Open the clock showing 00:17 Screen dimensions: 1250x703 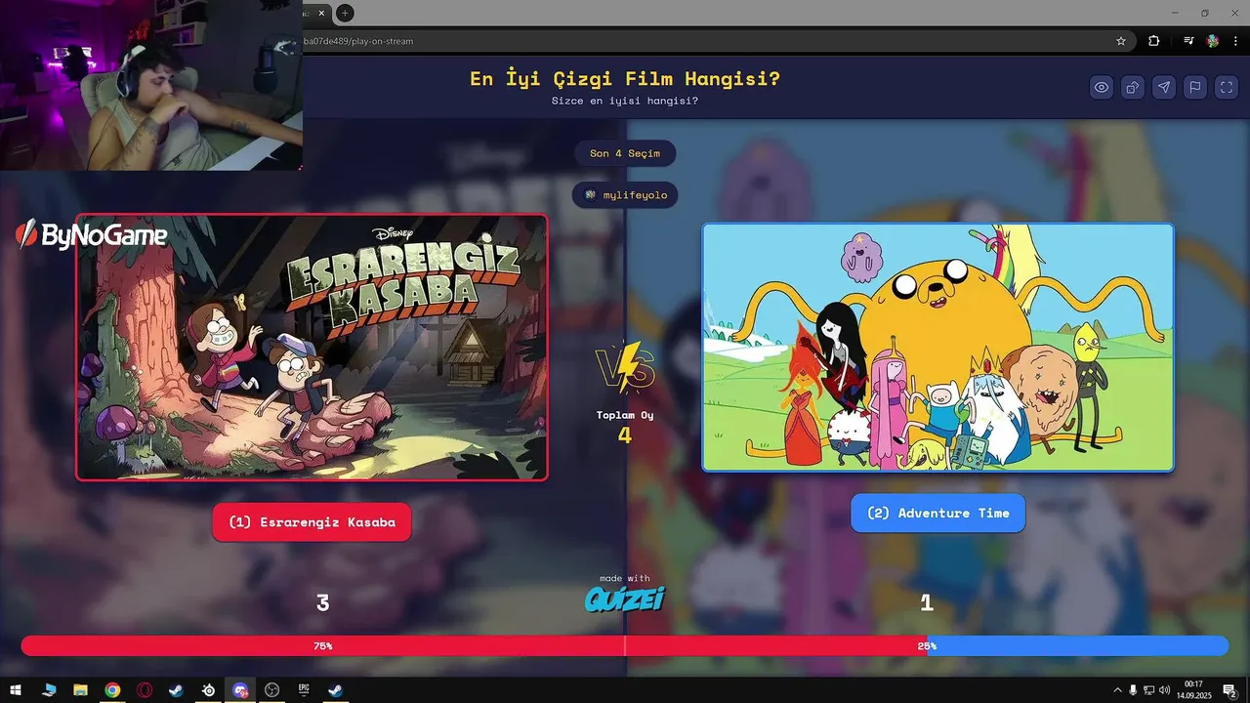click(x=1193, y=690)
